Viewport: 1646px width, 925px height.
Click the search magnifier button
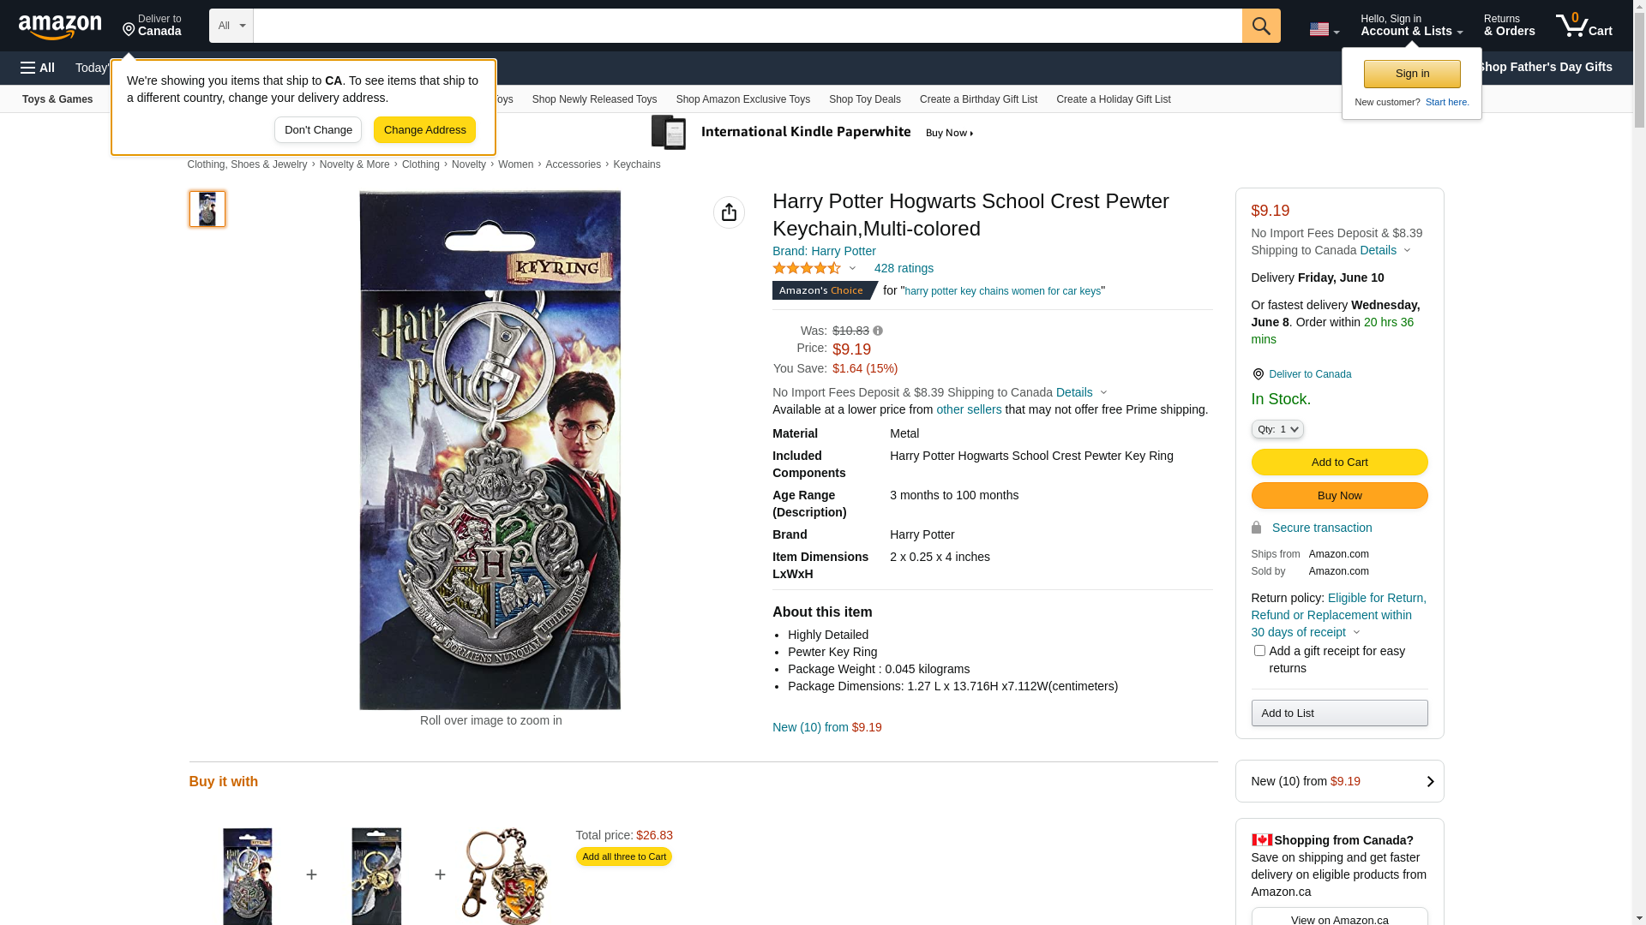click(x=1261, y=26)
